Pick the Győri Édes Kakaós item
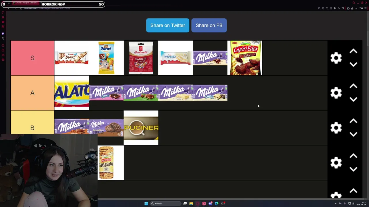369x207 pixels. [245, 58]
